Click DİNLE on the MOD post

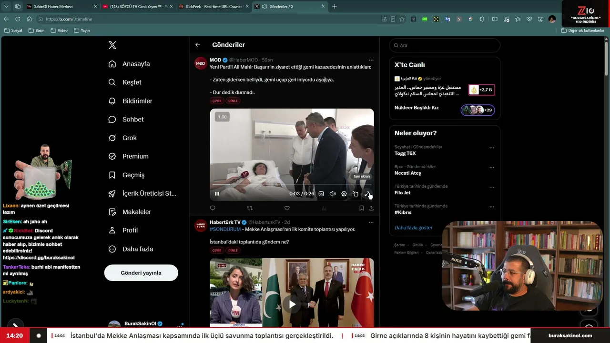click(x=233, y=101)
